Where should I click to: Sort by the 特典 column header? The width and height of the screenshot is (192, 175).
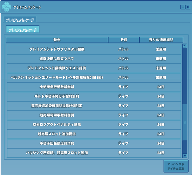(x=57, y=40)
